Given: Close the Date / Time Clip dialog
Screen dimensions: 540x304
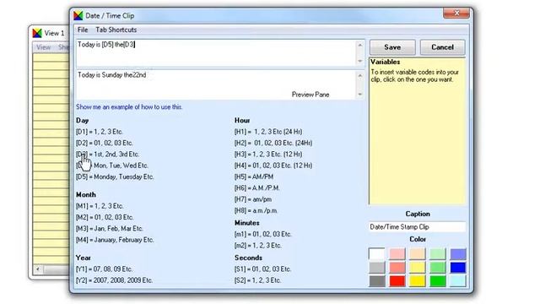Looking at the screenshot, I should pos(456,14).
